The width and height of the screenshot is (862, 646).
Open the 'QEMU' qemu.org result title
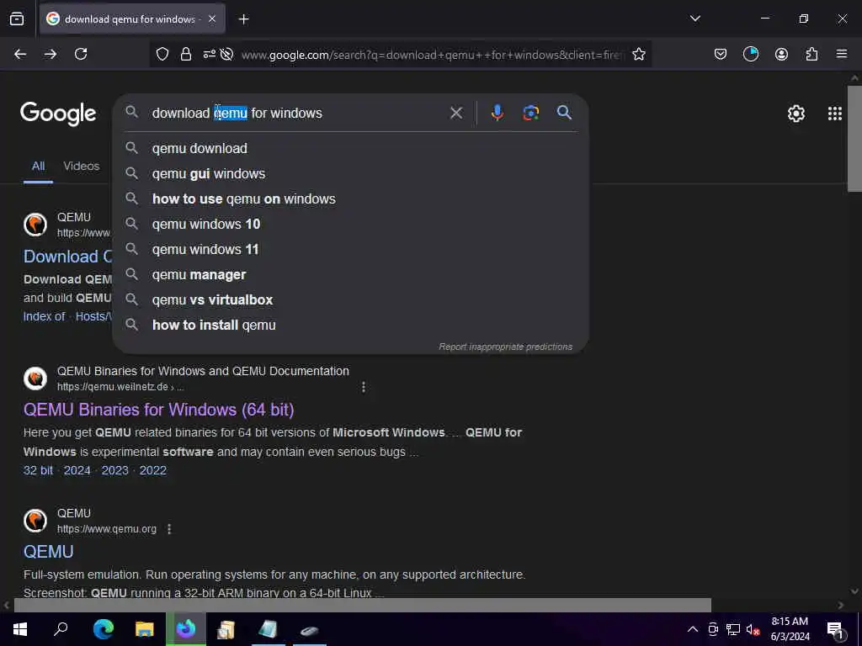48,552
